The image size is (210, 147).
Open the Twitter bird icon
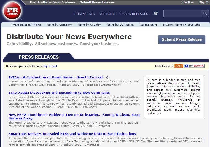(156, 14)
